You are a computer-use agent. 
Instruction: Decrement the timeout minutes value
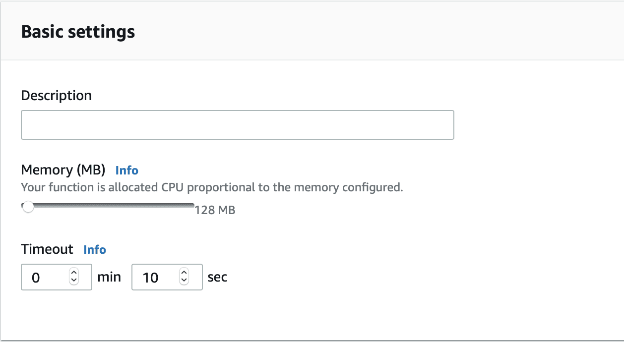tap(73, 280)
